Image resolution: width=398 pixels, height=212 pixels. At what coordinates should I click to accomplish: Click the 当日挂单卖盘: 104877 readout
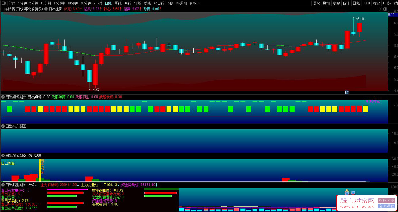pos(19,208)
